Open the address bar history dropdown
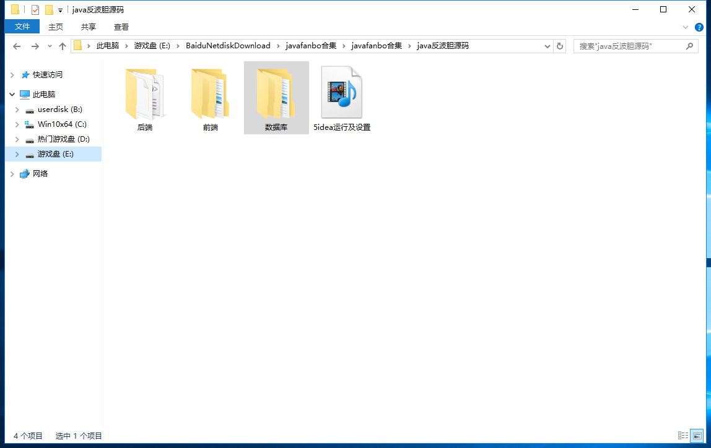This screenshot has height=448, width=711. pos(547,46)
